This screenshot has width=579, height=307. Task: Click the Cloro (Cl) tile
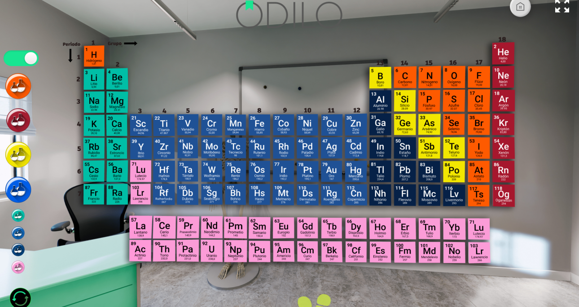click(x=479, y=101)
